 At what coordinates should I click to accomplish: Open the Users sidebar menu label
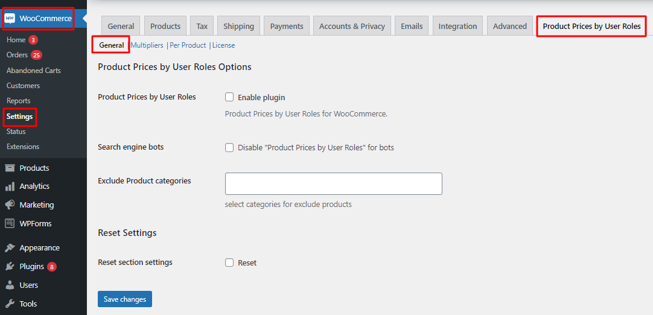tap(29, 285)
